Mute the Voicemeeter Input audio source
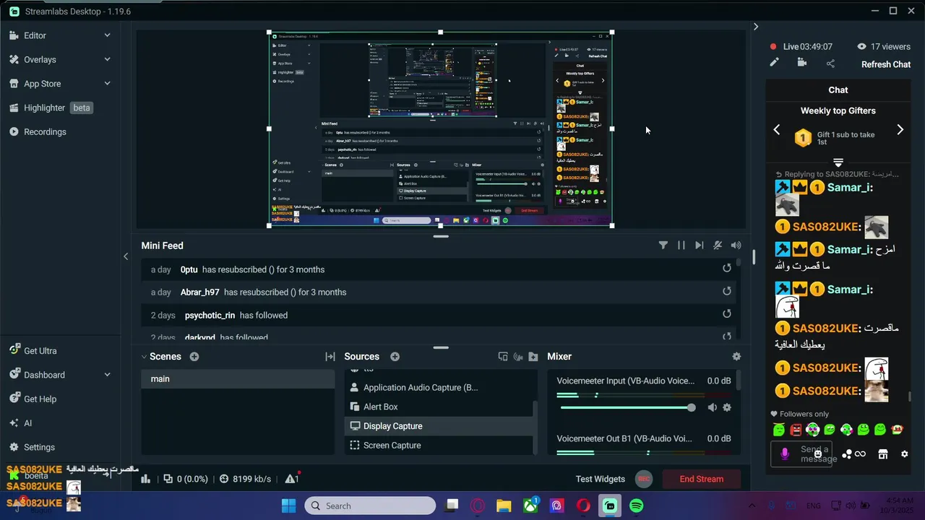 [712, 408]
